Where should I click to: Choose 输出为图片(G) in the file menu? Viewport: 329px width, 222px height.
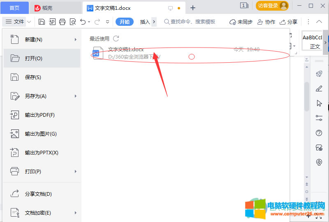point(42,134)
